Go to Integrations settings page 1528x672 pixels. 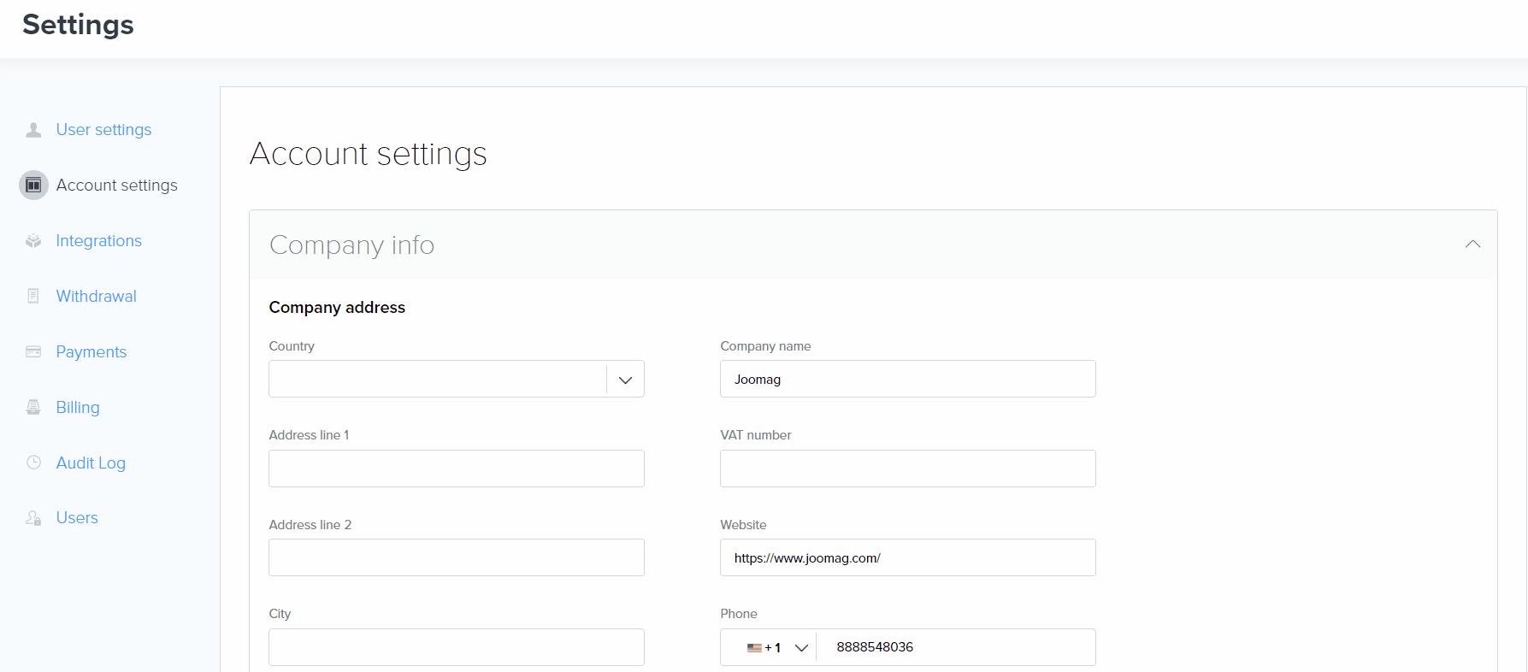tap(98, 241)
